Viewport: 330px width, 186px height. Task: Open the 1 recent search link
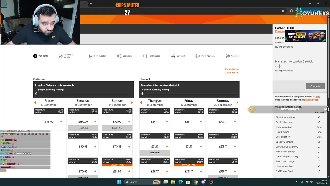(x=232, y=72)
